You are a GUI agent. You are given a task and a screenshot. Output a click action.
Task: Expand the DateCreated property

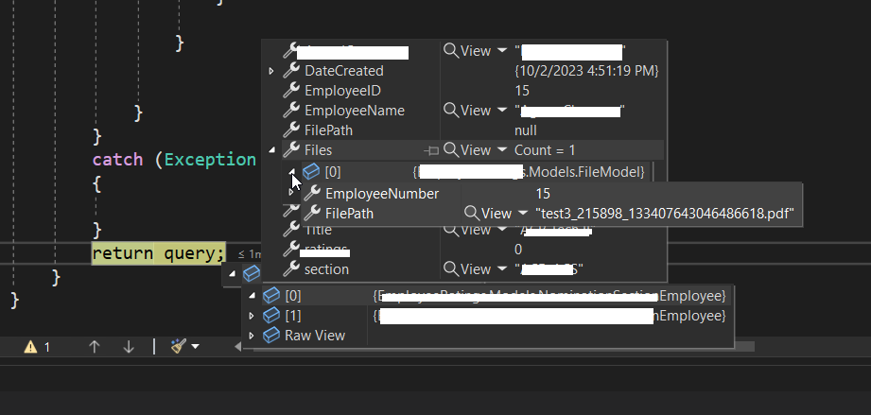tap(271, 71)
